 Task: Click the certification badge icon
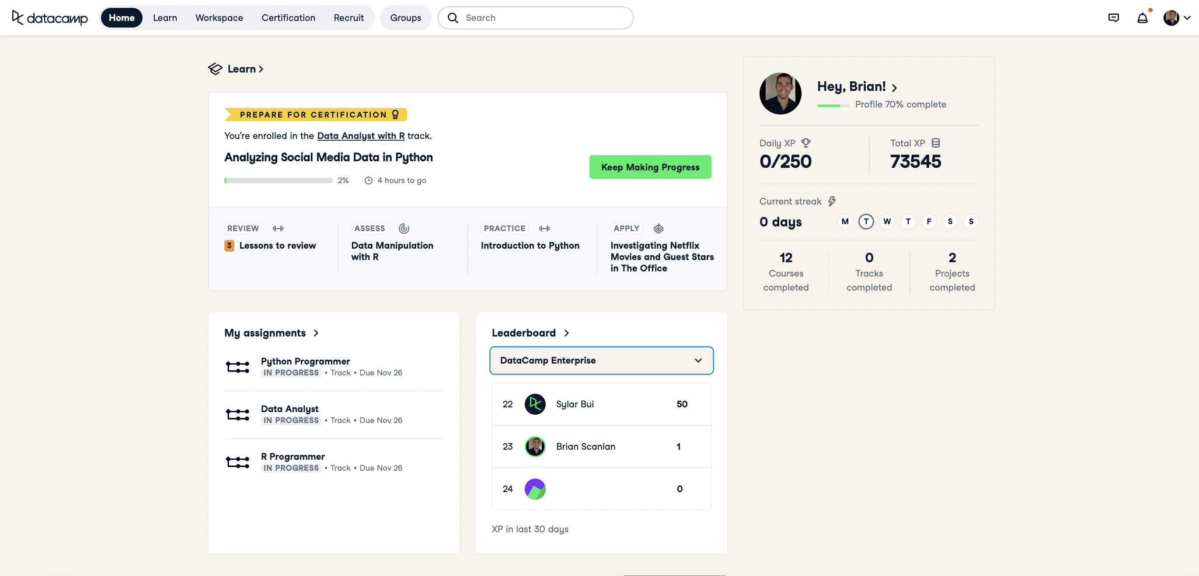tap(396, 114)
